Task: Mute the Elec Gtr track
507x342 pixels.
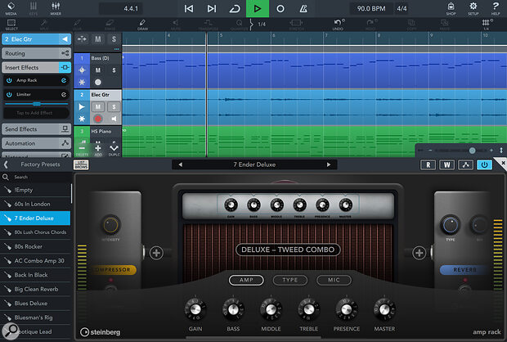Action: (97, 107)
